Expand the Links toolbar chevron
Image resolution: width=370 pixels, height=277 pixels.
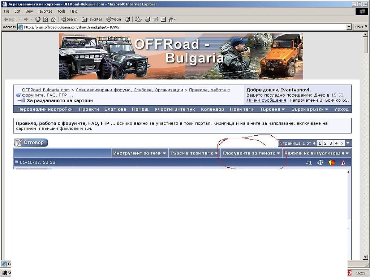(x=366, y=26)
